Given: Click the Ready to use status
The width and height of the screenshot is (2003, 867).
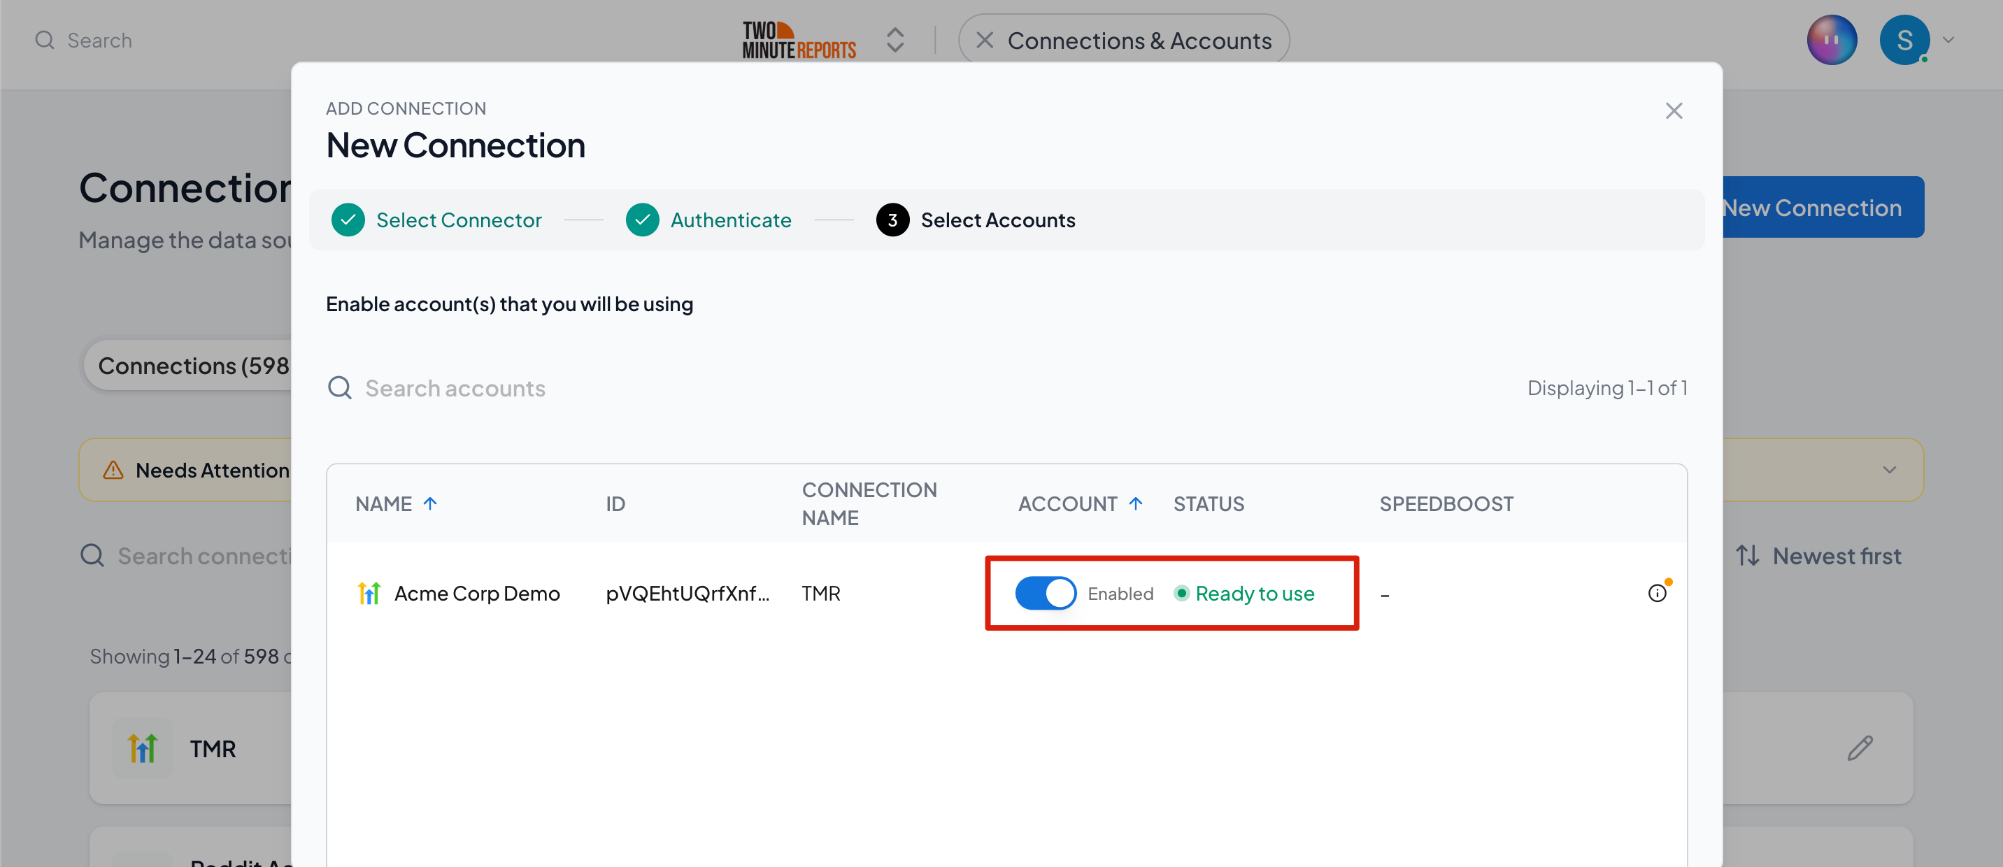Looking at the screenshot, I should (1244, 594).
